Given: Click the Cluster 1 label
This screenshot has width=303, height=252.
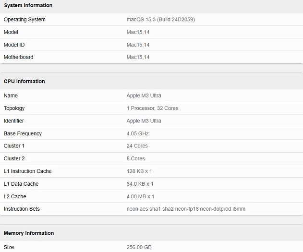Looking at the screenshot, I should pyautogui.click(x=14, y=146).
